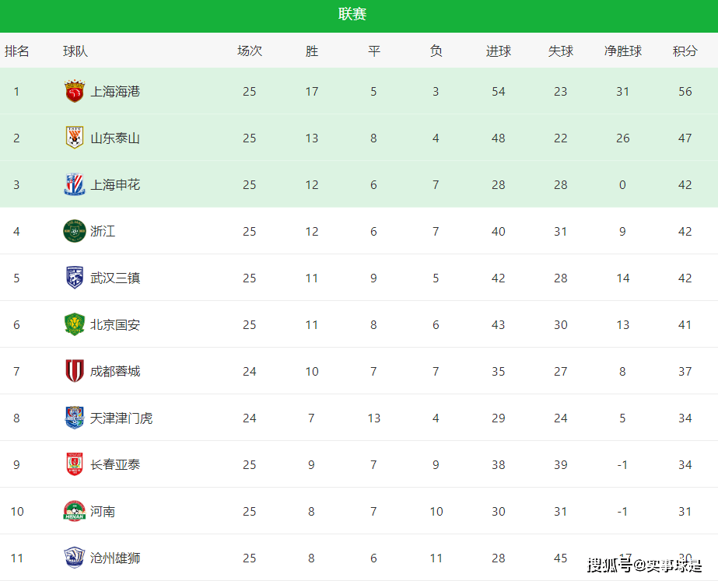Select the 联赛 tab header
The image size is (718, 581).
[352, 14]
